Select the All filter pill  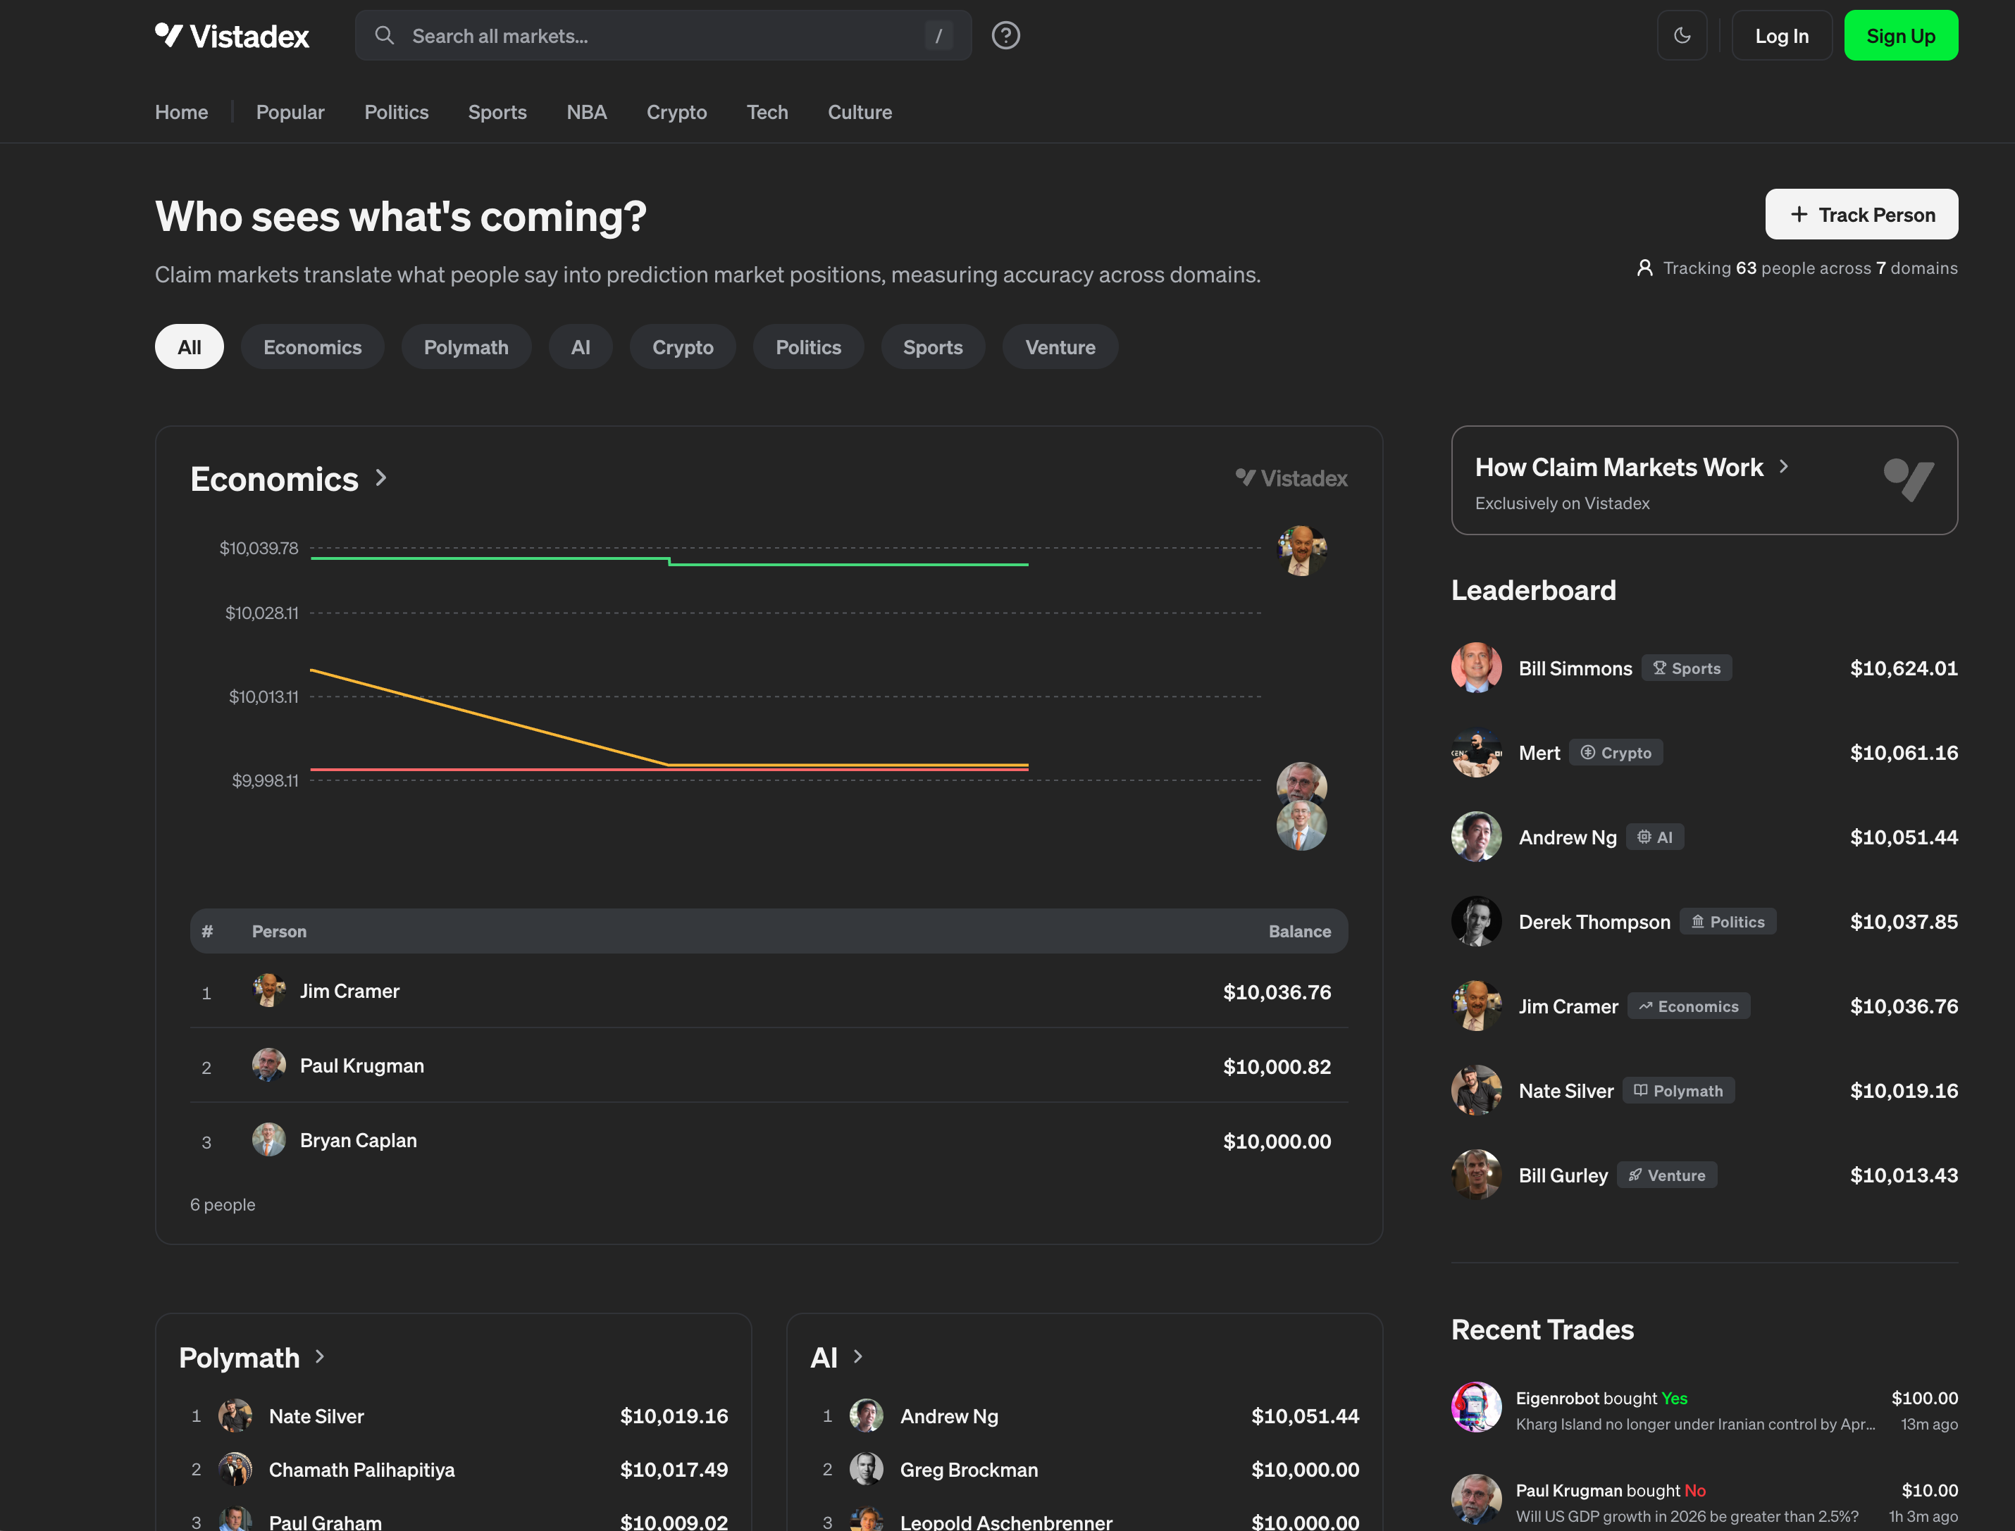189,347
